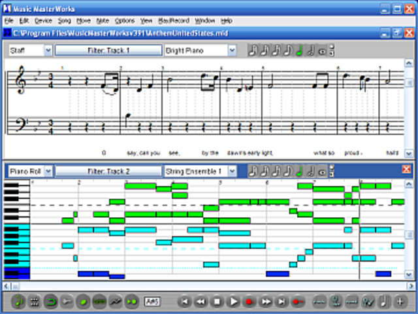Viewport: 418px width, 314px height.
Task: Toggle the green loop button
Action: [51, 302]
